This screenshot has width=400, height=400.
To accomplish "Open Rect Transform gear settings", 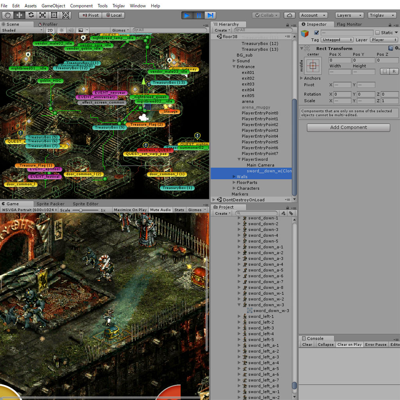I will [x=397, y=48].
